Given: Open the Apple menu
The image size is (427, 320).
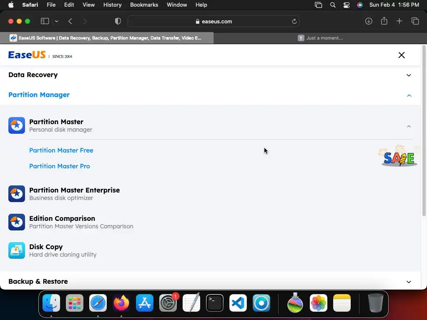Looking at the screenshot, I should click(x=10, y=5).
